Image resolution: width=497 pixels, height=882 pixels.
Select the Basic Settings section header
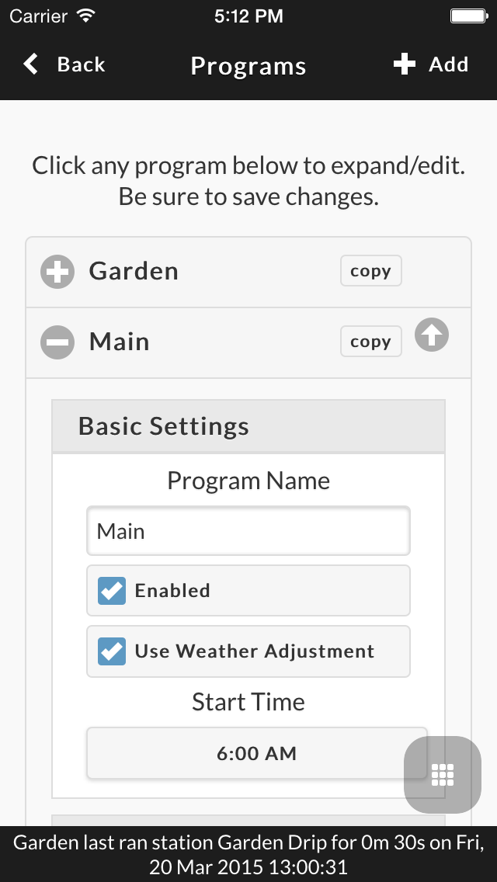(x=248, y=426)
